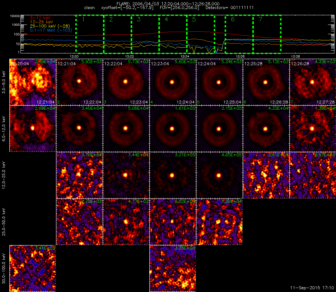This screenshot has width=336, height=292.
Task: Click the 6.0-12.0 keV image for interval 4
Action: 173,129
